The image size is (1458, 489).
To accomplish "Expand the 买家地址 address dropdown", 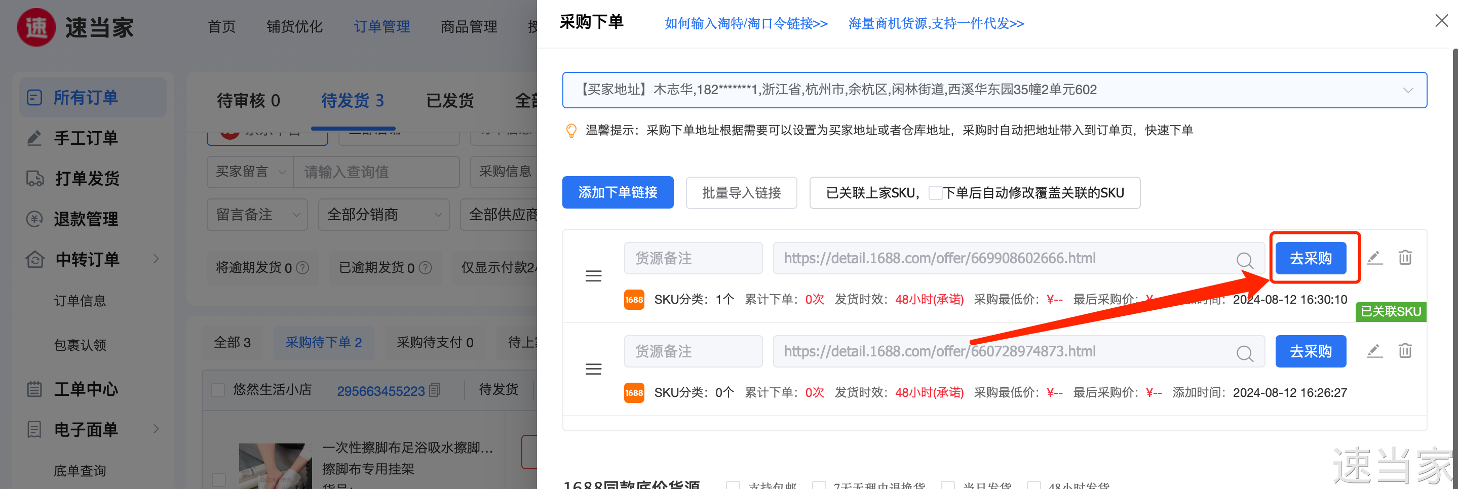I will click(x=1408, y=90).
